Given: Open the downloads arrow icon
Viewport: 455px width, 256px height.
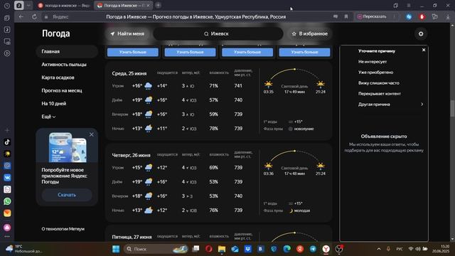Looking at the screenshot, I should coord(448,17).
